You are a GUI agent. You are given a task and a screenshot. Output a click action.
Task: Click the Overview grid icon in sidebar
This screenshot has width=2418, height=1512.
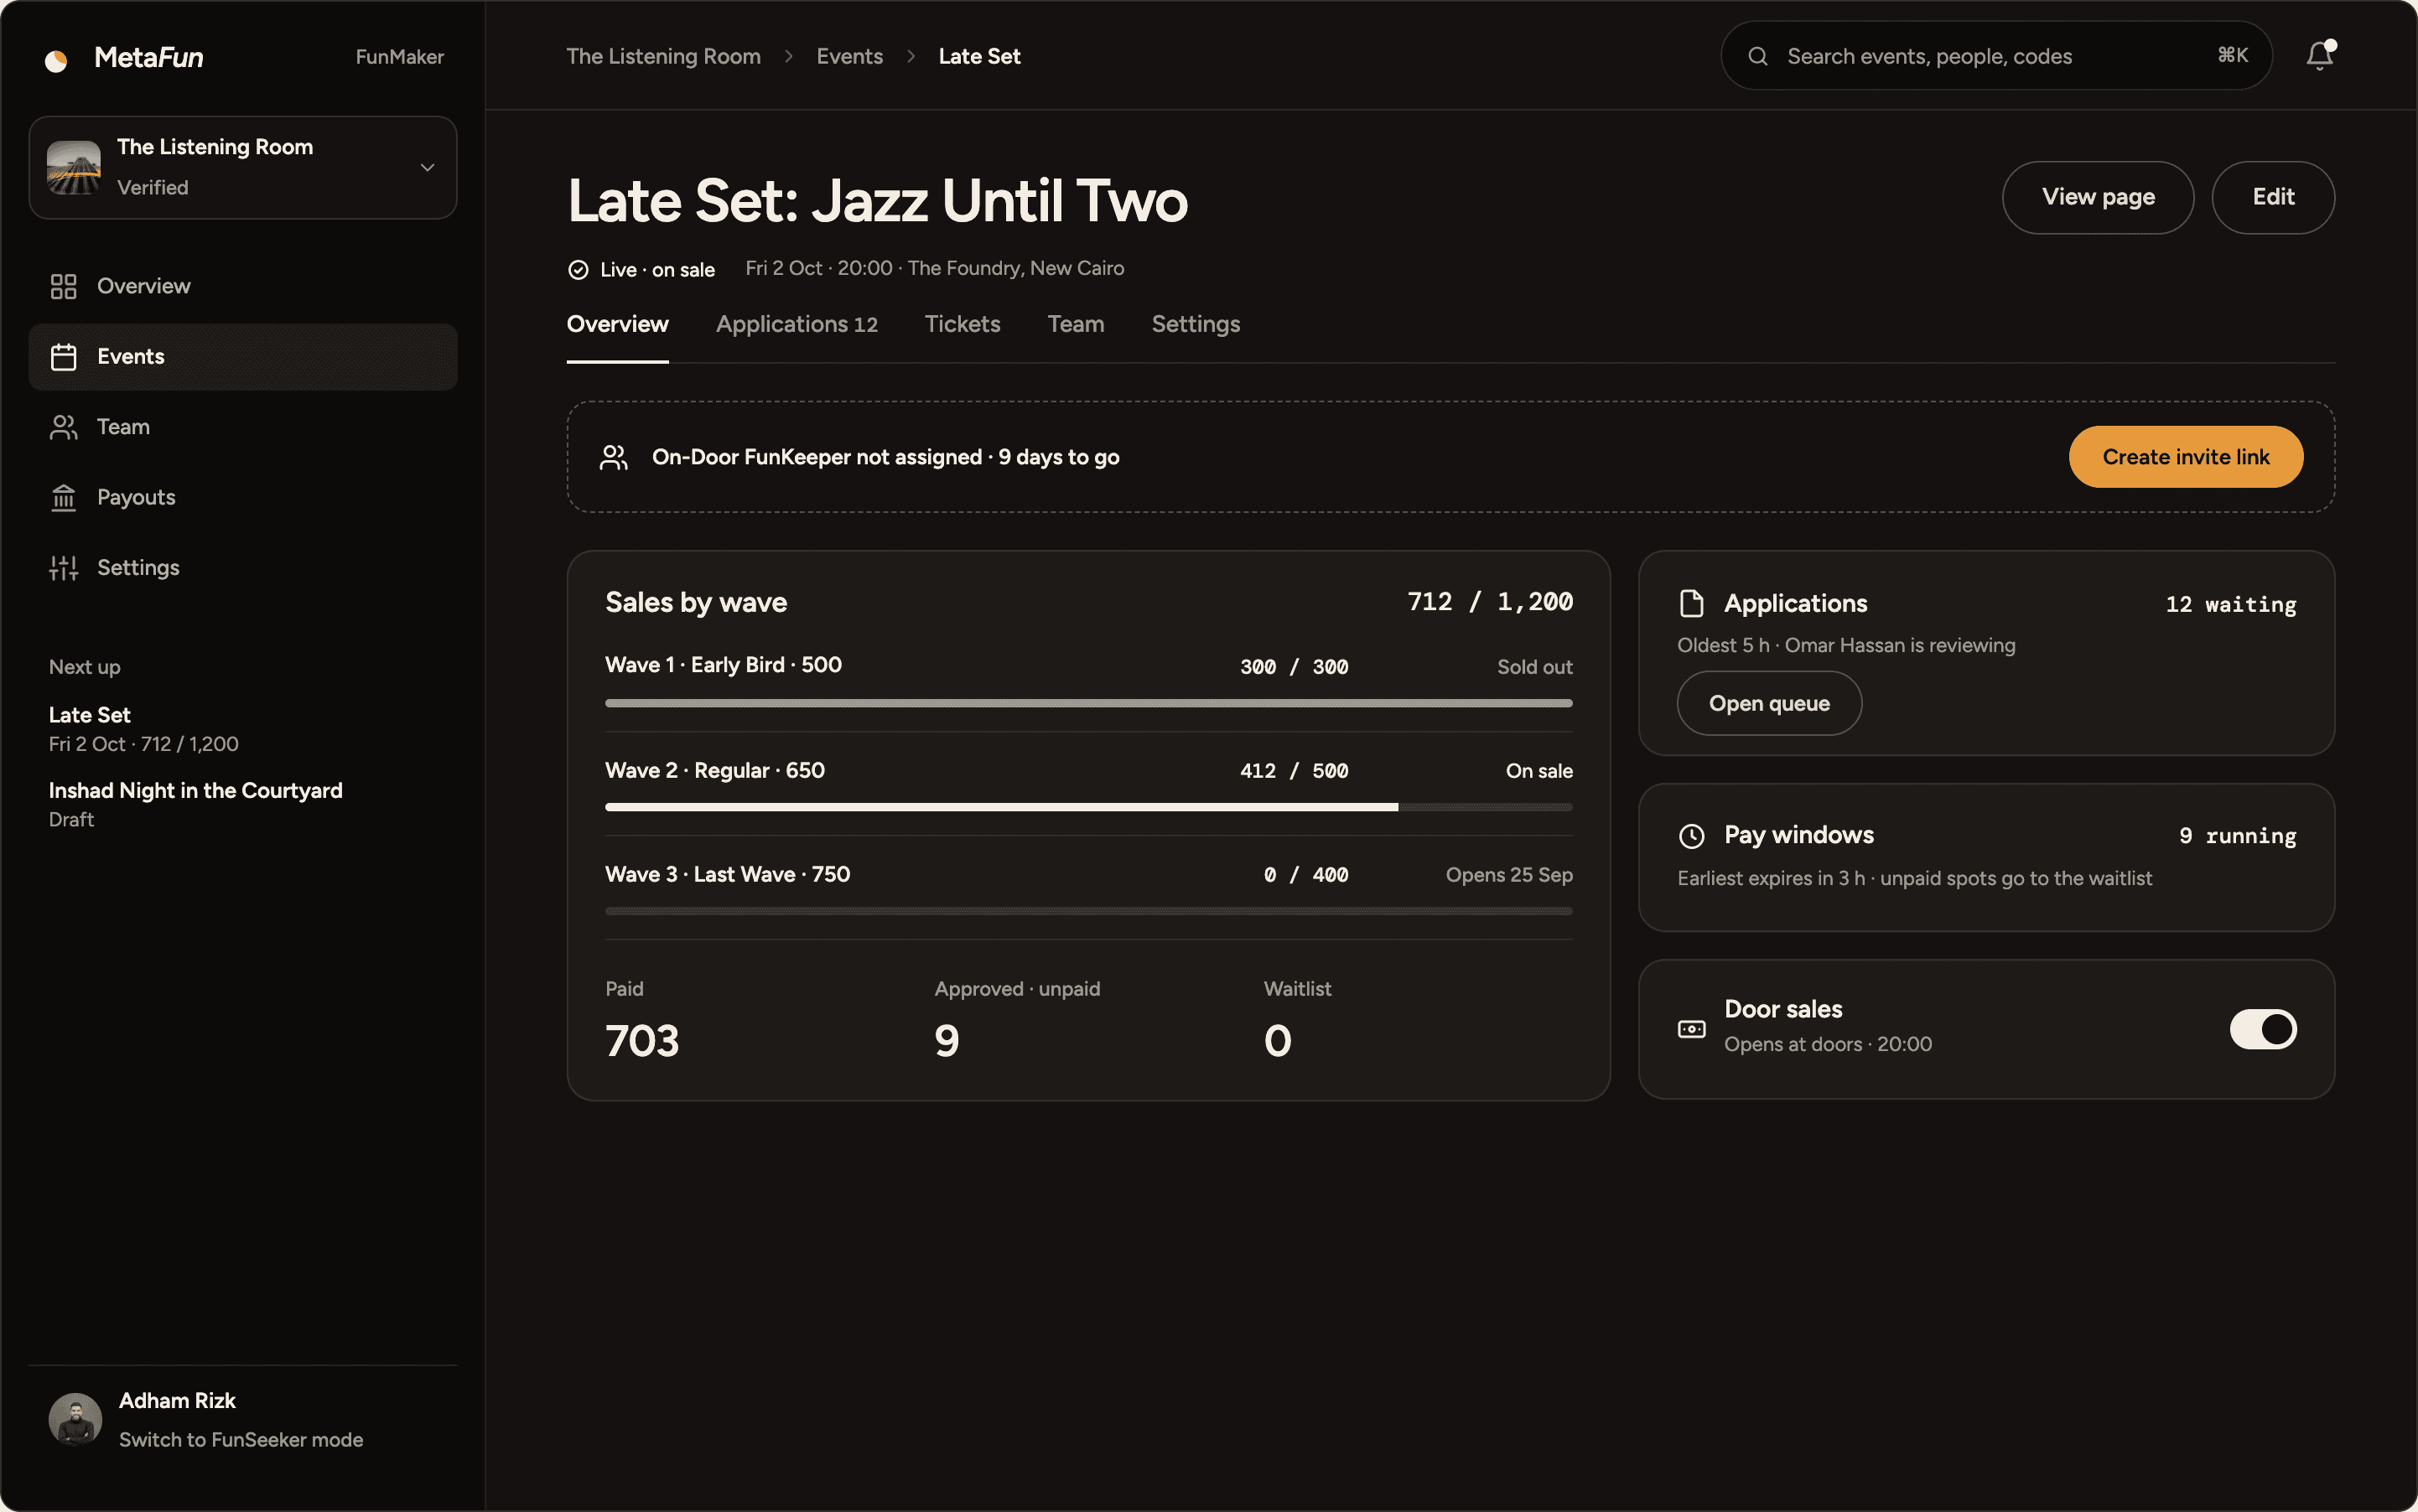(x=63, y=286)
